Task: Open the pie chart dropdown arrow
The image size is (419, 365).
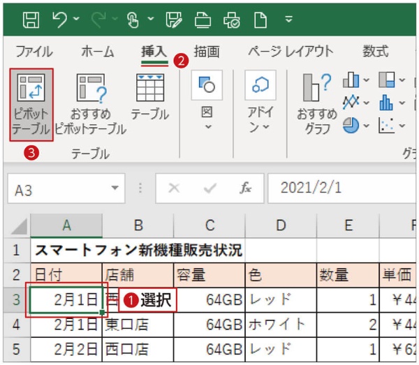Action: tap(367, 125)
